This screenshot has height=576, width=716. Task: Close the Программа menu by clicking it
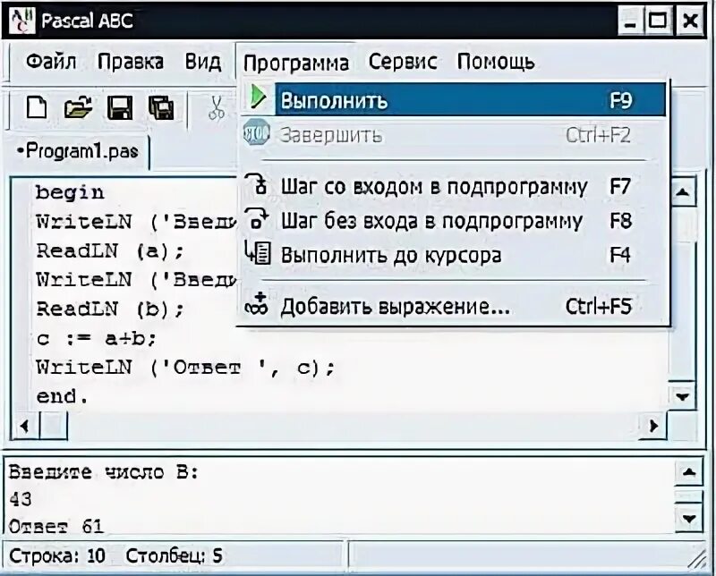(296, 63)
